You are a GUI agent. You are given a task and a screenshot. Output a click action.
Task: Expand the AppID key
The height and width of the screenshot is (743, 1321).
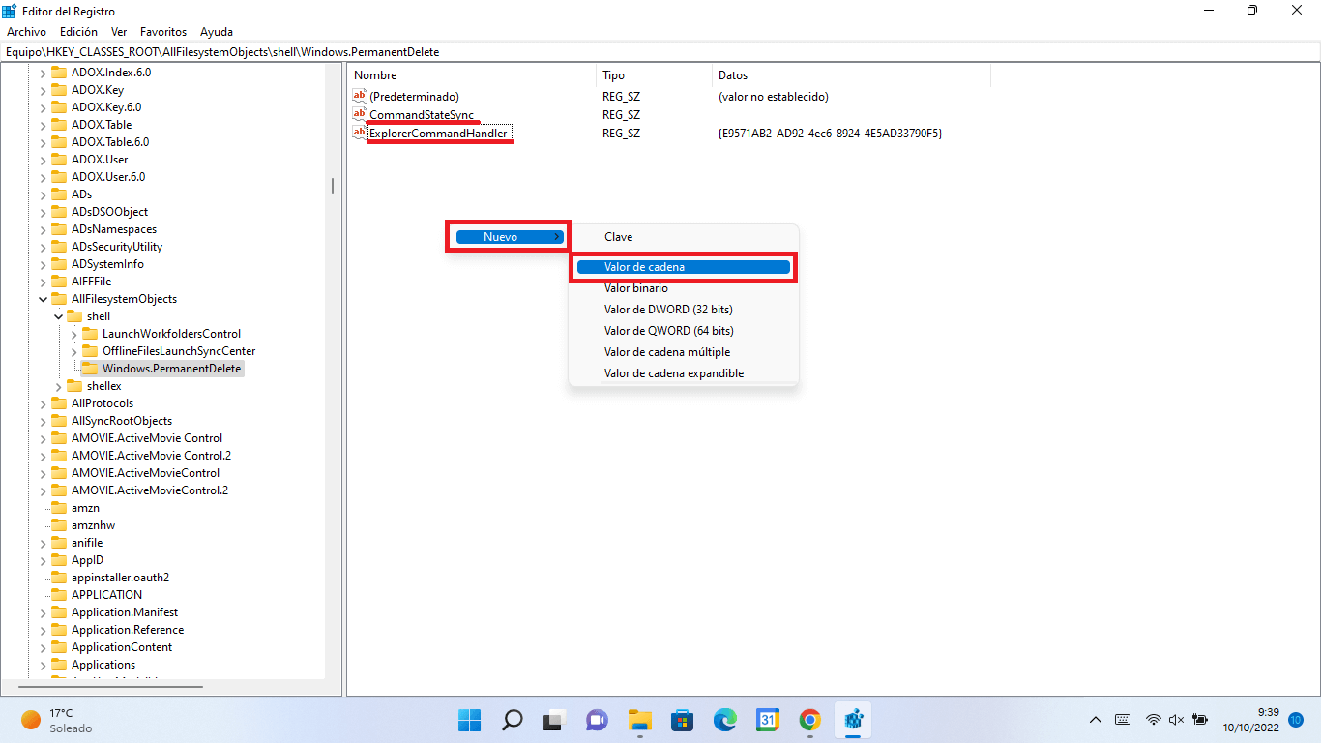tap(43, 560)
